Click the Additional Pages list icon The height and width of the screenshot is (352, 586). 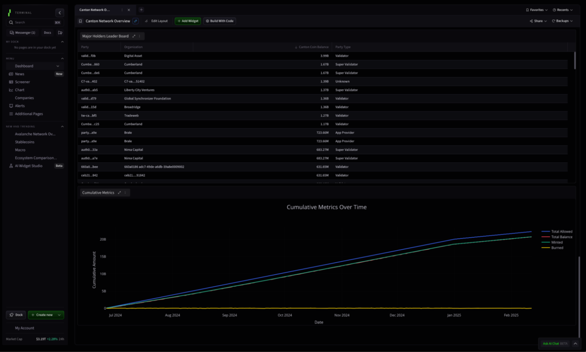[x=11, y=114]
